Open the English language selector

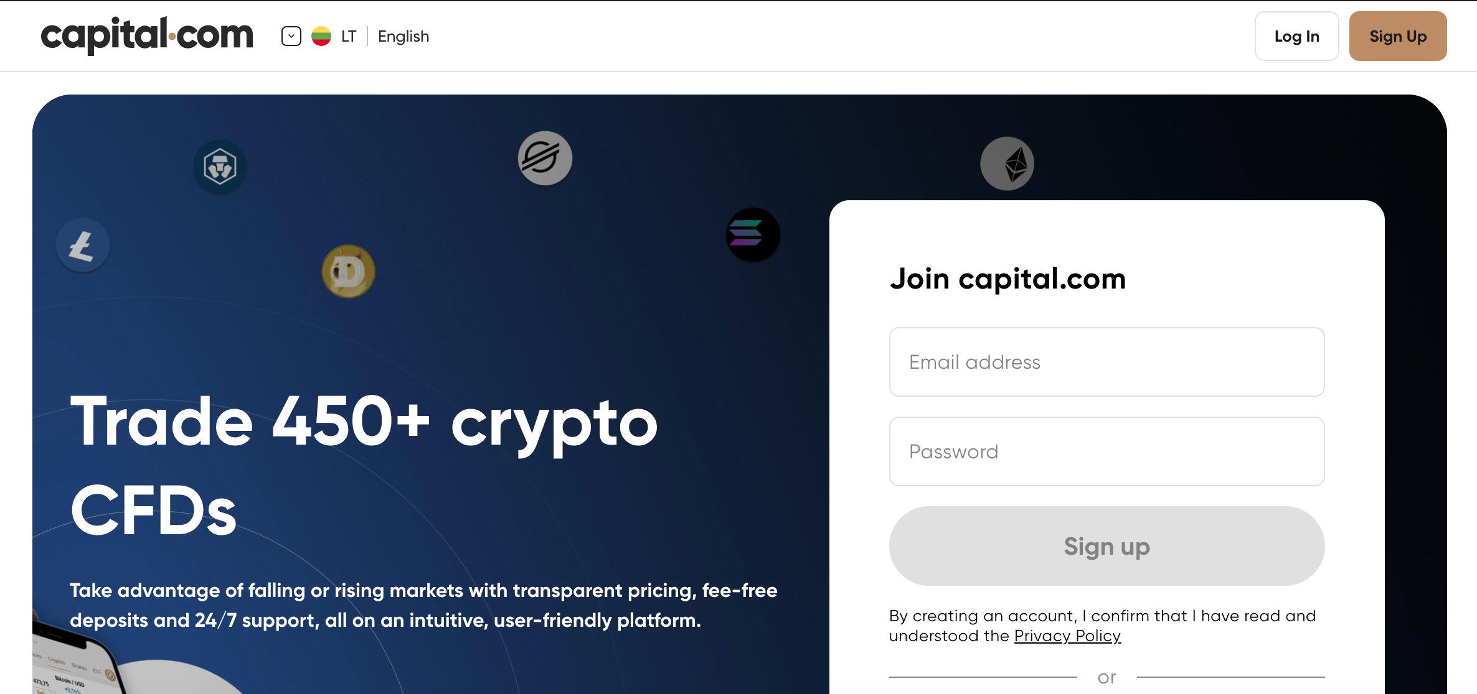pos(403,36)
